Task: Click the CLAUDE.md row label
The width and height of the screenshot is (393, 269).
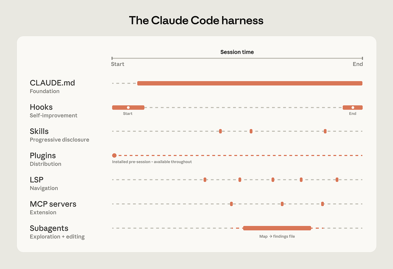Action: tap(52, 83)
